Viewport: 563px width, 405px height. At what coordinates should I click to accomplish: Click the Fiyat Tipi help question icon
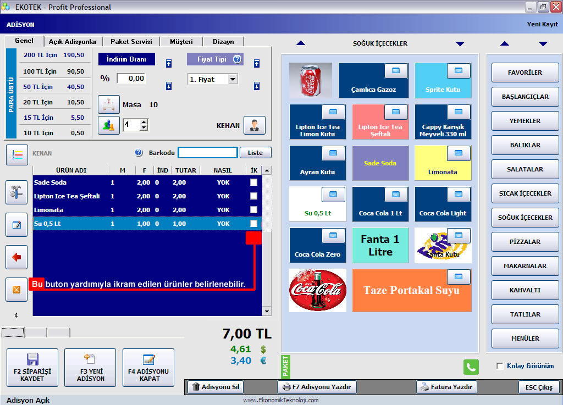[238, 59]
